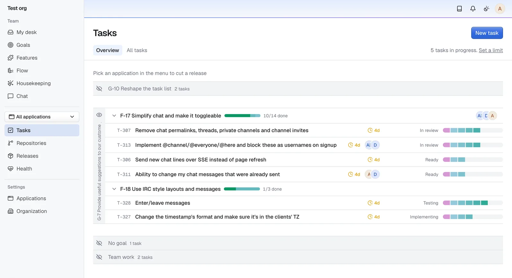Open the All applications dropdown
Viewport: 512px width, 278px height.
point(42,117)
